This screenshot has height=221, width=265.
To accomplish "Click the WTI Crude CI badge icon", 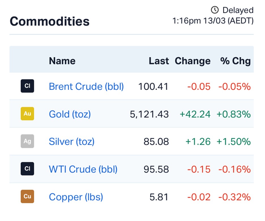I will pyautogui.click(x=27, y=169).
